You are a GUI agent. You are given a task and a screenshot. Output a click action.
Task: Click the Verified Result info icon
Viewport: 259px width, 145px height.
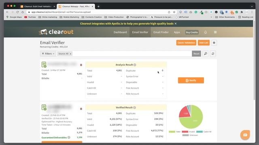coord(135,108)
